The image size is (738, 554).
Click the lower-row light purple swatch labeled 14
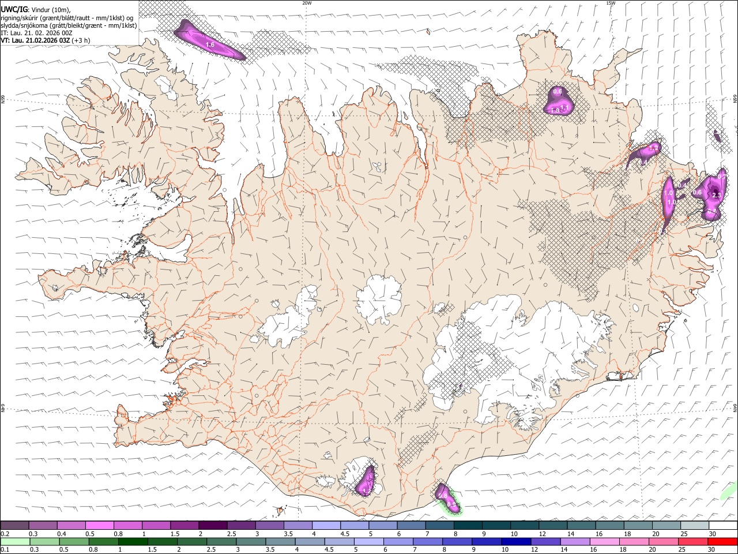[x=574, y=541]
